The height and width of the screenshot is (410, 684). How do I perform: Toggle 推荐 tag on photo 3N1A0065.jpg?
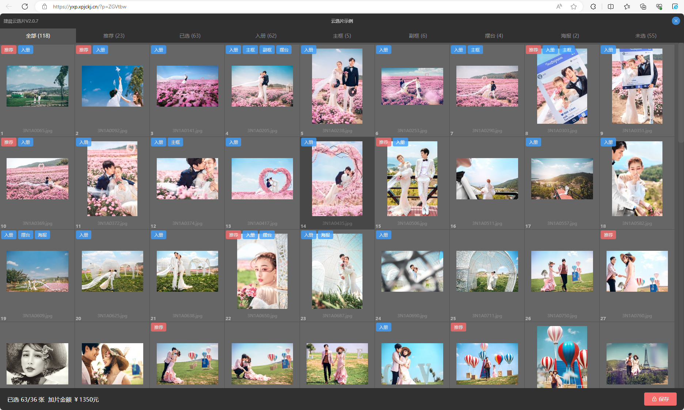coord(9,50)
